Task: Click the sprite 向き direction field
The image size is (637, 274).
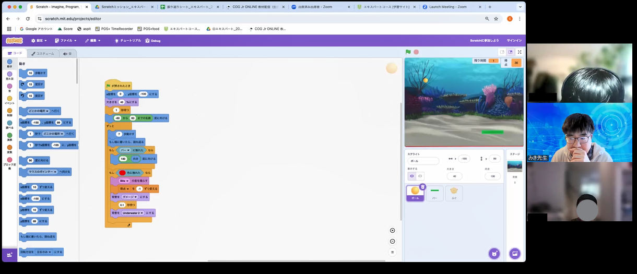Action: click(x=492, y=176)
